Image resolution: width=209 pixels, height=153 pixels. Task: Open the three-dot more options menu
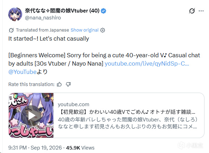(x=201, y=11)
